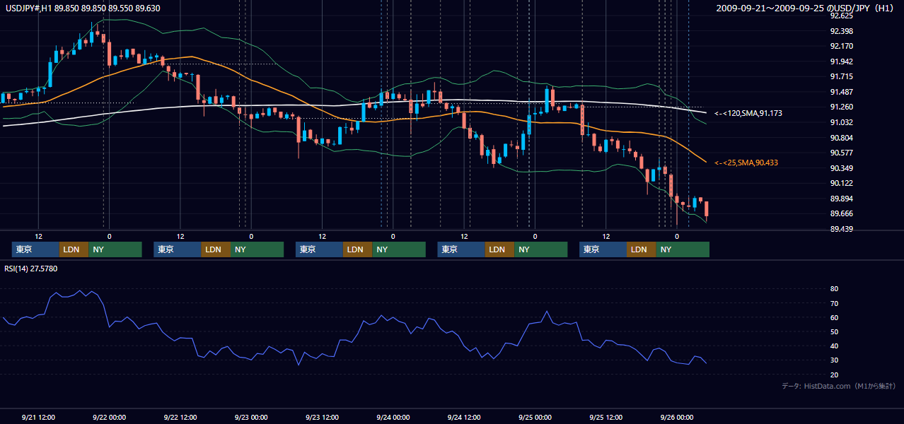Select the LDN session bar for 9/25
The width and height of the screenshot is (904, 424).
click(x=642, y=249)
